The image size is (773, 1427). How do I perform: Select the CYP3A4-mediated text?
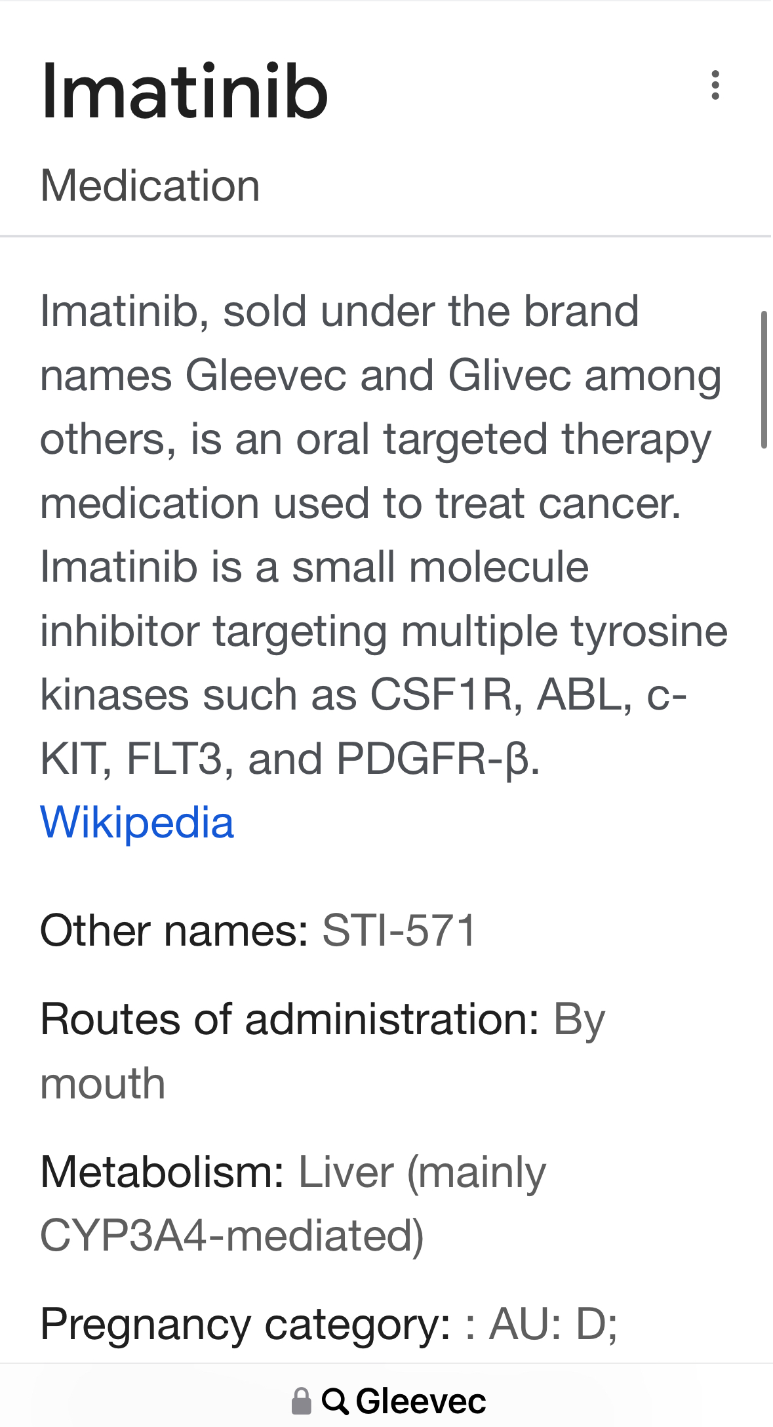232,1236
